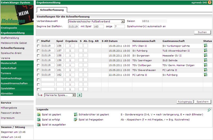Check the box for game 156

pyautogui.click(x=38, y=46)
